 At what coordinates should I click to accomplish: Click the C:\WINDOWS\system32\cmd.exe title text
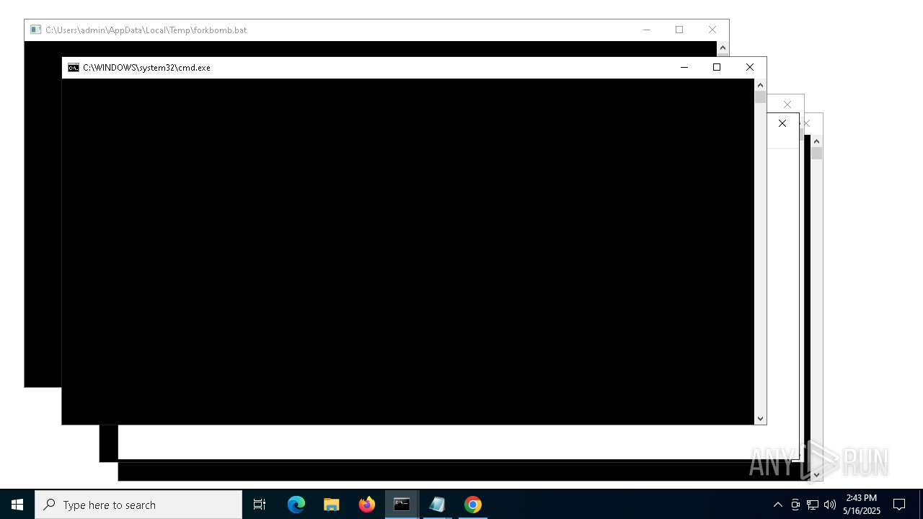pyautogui.click(x=146, y=68)
